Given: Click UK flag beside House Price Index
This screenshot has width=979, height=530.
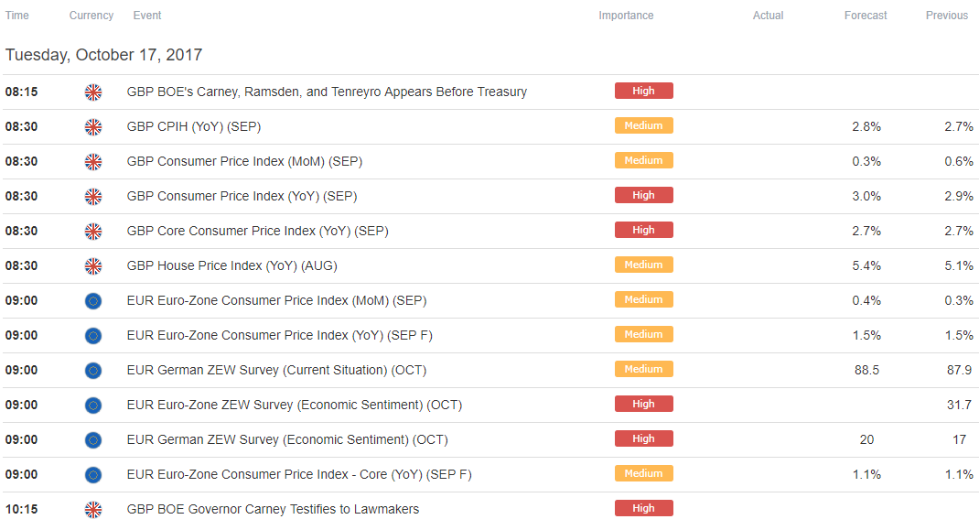Looking at the screenshot, I should [93, 266].
